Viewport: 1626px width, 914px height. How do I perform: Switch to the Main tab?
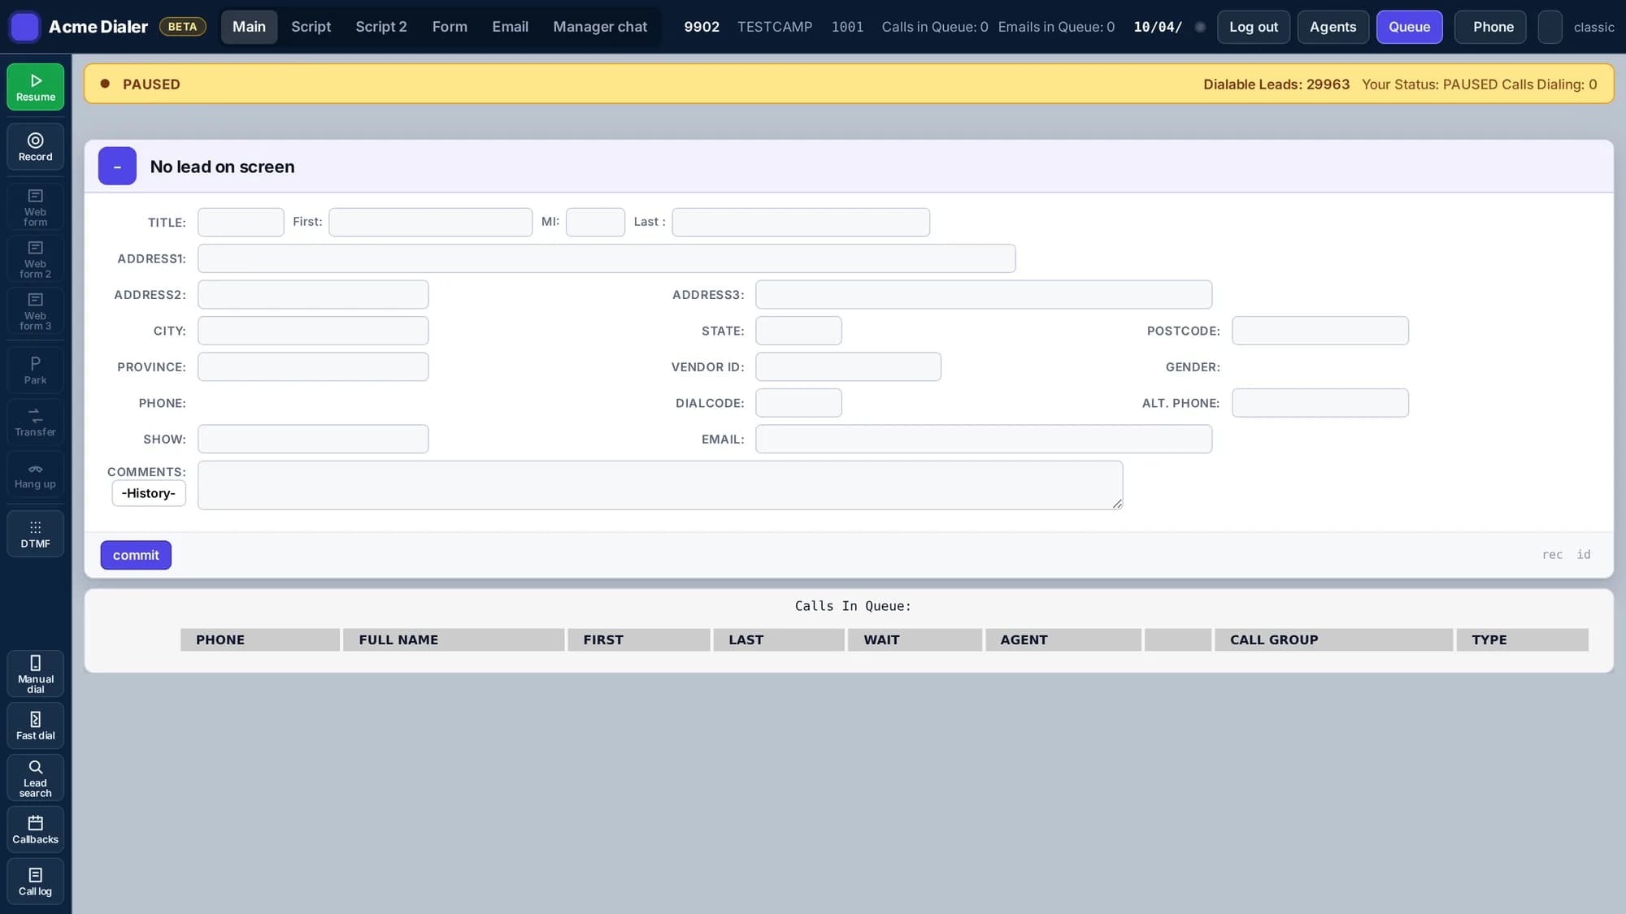pos(249,27)
